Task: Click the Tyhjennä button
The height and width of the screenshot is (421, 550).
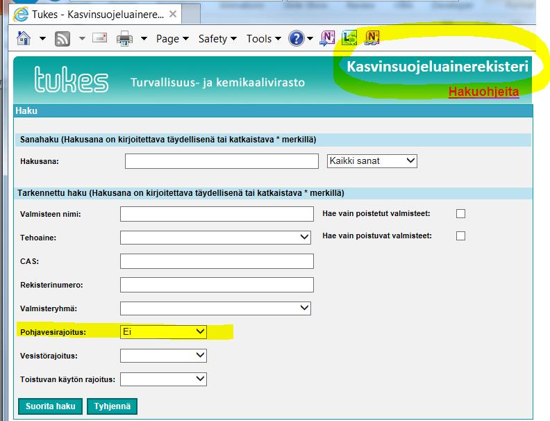Action: [112, 406]
